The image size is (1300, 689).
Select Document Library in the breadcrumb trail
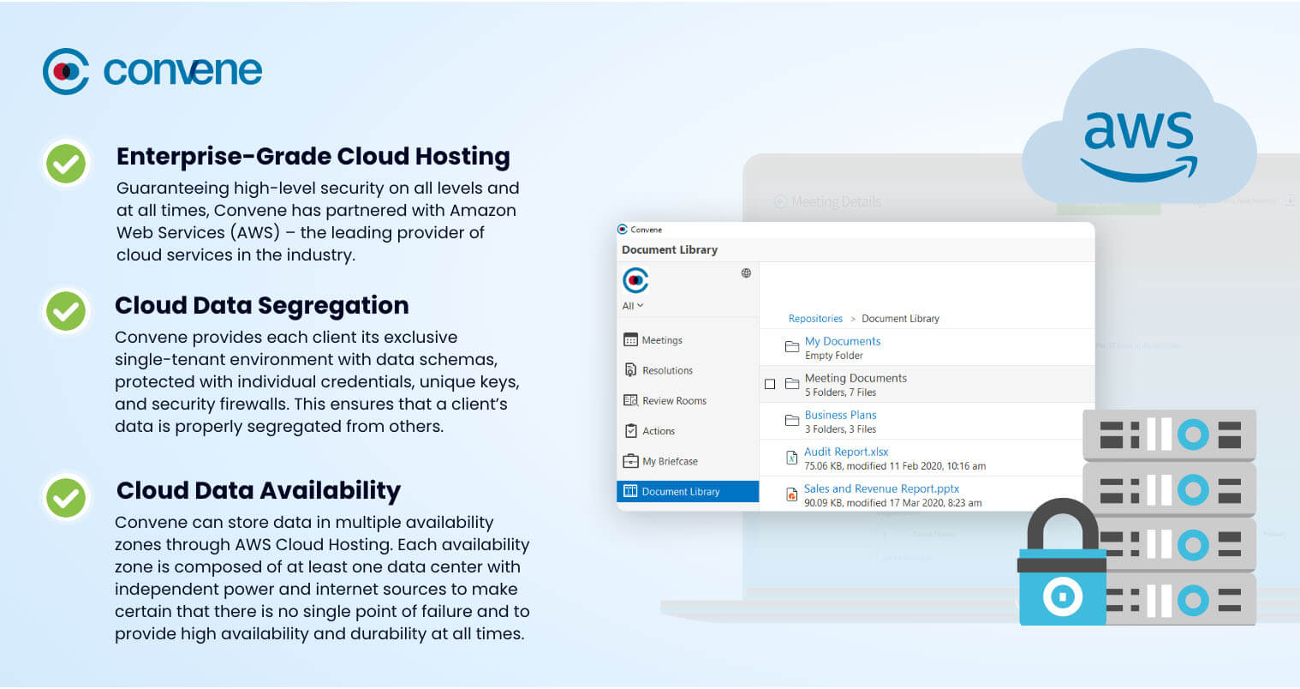tap(900, 318)
